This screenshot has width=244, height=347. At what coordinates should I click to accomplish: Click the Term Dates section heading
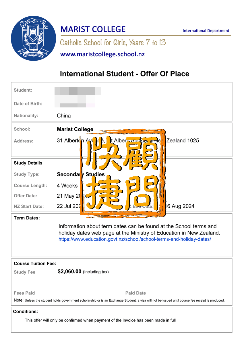(x=27, y=218)
